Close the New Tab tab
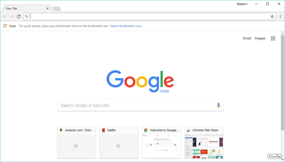Image resolution: width=285 pixels, height=162 pixels. coord(47,8)
